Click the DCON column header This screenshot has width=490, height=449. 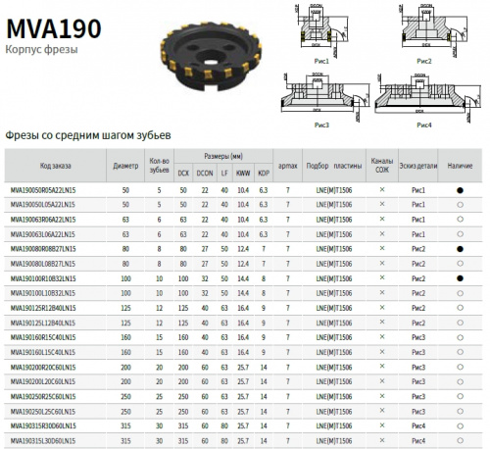(205, 173)
